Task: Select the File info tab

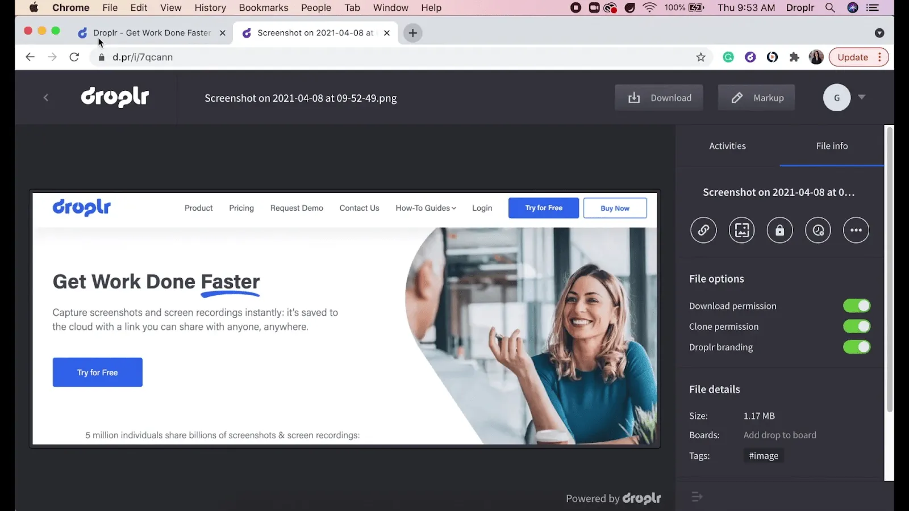Action: pos(832,146)
